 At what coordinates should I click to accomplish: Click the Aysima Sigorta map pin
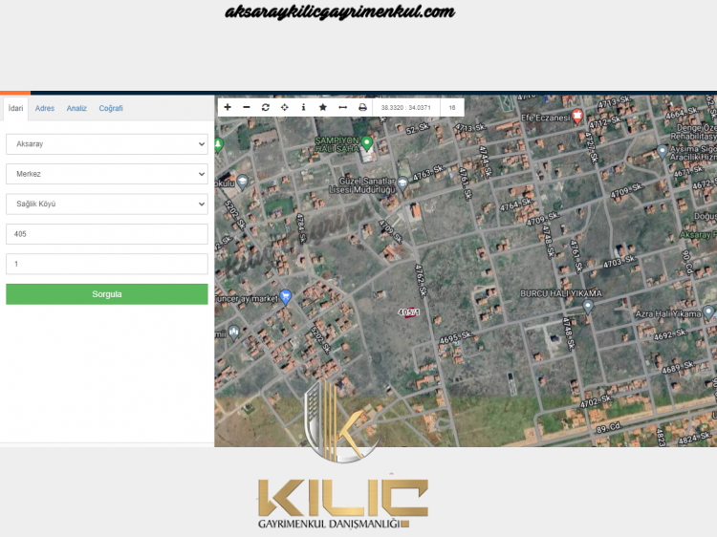tap(663, 151)
